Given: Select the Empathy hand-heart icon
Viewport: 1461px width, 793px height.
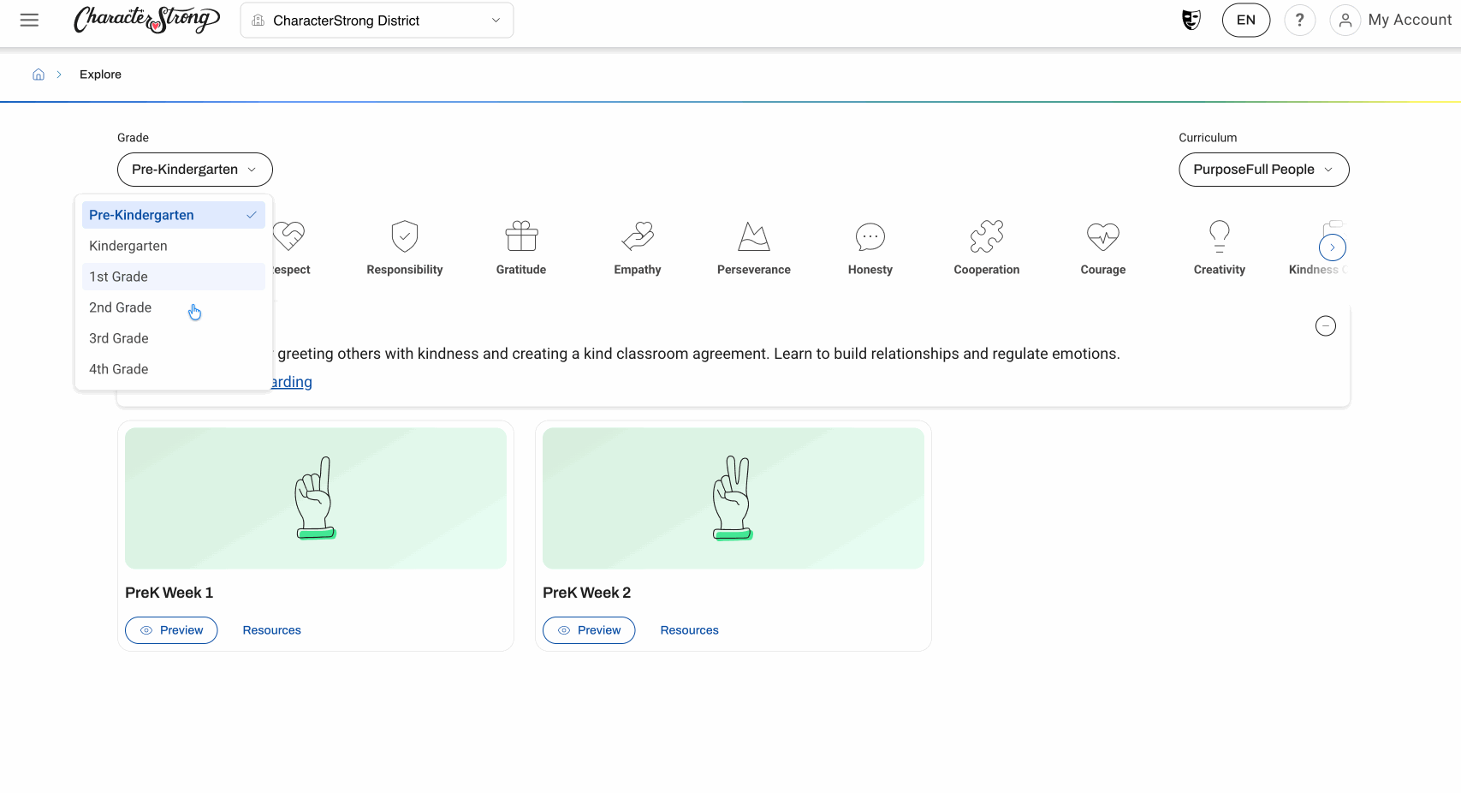Looking at the screenshot, I should [x=638, y=236].
